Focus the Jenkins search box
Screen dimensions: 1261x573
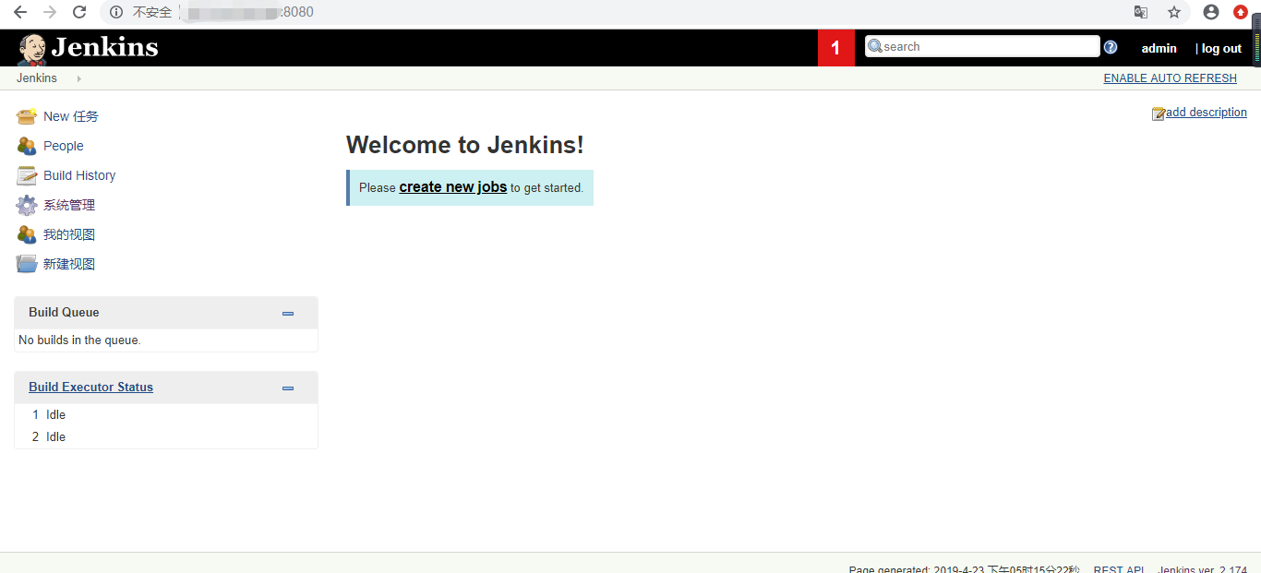(982, 46)
